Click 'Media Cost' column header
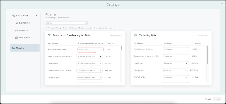Viewport: 226px width, 104px height. click(x=168, y=43)
